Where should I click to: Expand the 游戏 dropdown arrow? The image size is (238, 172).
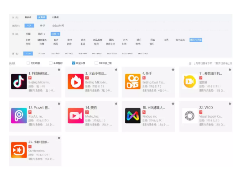pyautogui.click(x=45, y=34)
